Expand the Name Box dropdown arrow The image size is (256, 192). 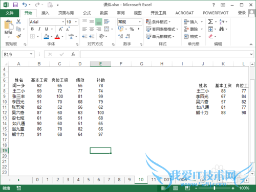click(31, 54)
